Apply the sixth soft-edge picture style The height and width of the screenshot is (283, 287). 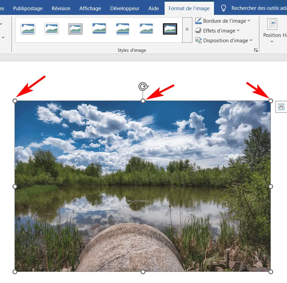click(x=146, y=29)
